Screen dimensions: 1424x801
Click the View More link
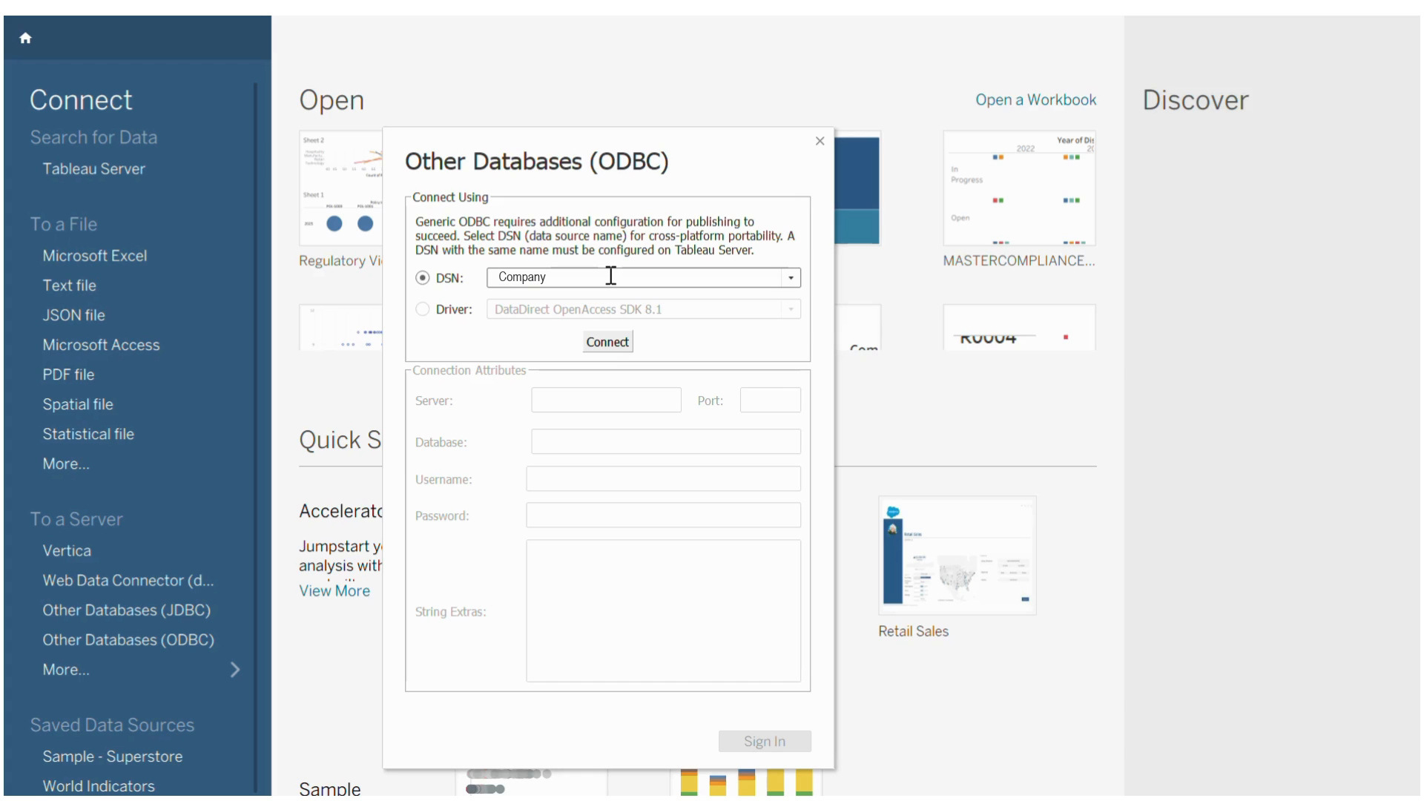coord(334,591)
